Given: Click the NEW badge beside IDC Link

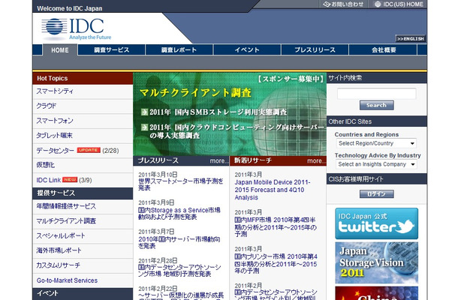Looking at the screenshot, I should click(x=70, y=179).
